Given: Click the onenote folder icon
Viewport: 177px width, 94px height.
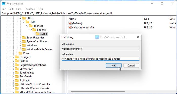Looking at the screenshot, I should tap(31, 26).
